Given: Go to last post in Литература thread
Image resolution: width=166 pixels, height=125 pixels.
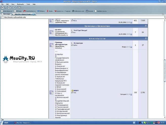Looking at the screenshot, I should coord(131,47).
